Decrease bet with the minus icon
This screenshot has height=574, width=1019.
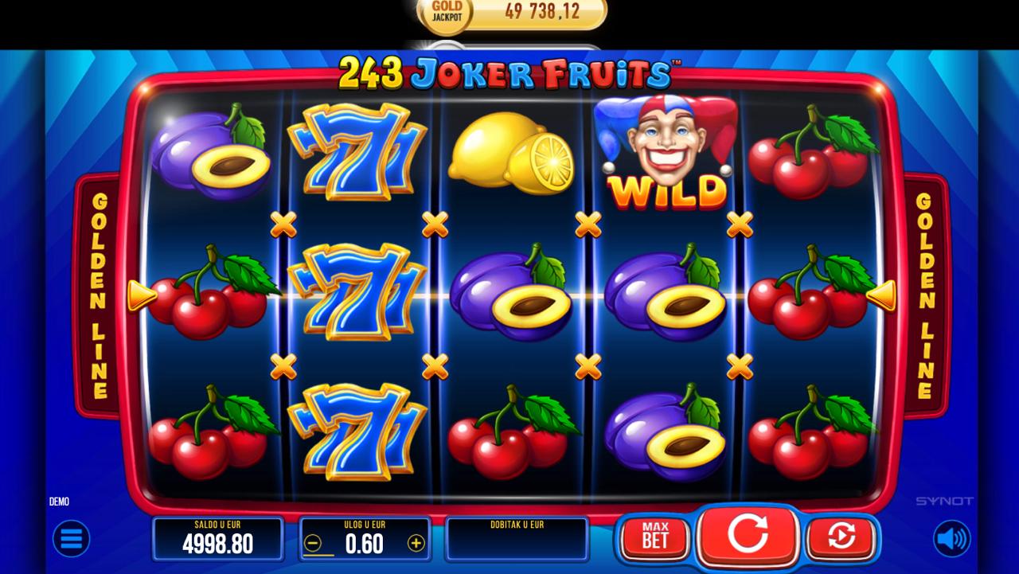313,544
